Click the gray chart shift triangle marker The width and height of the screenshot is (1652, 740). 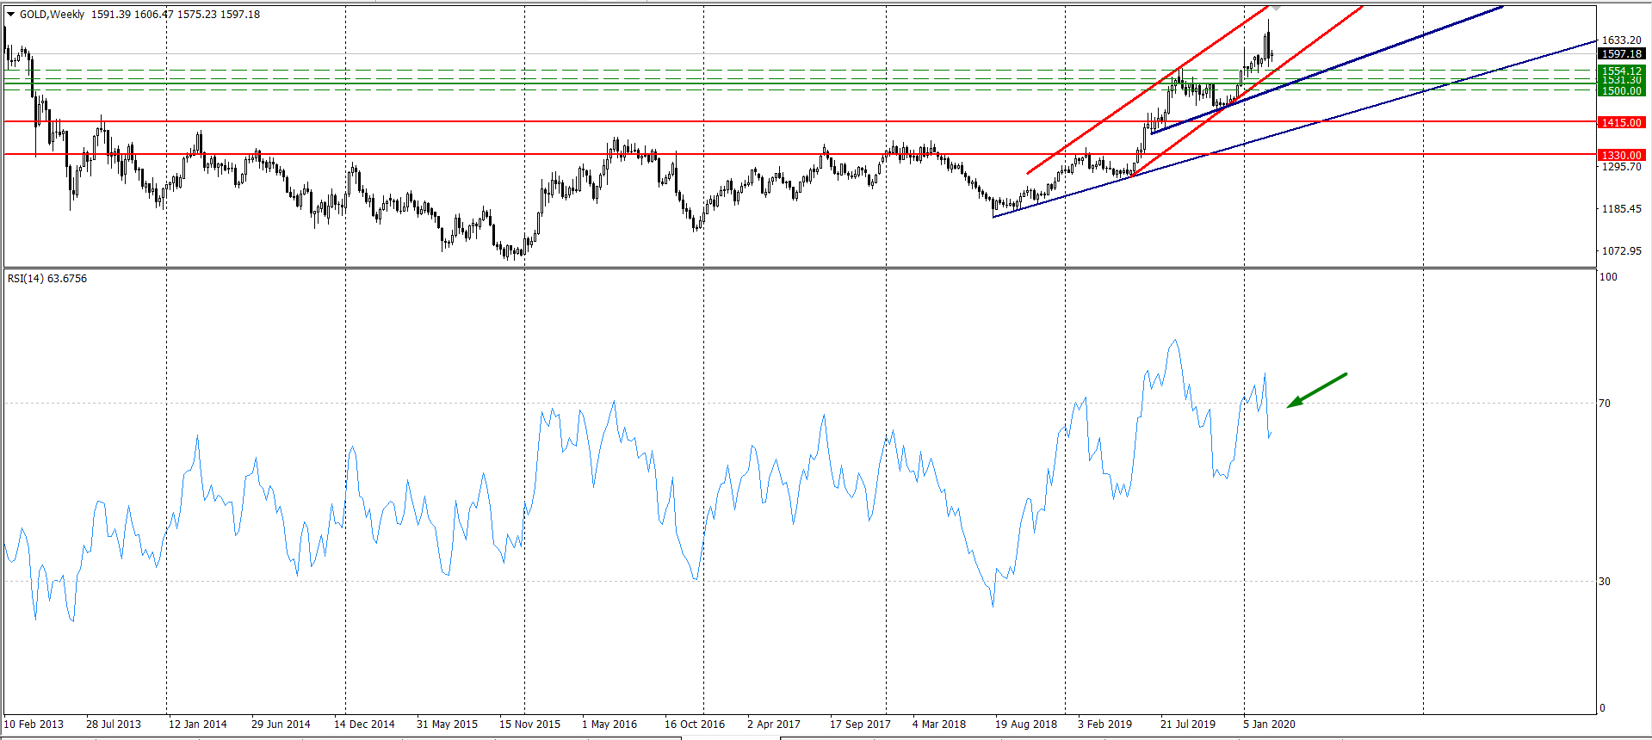tap(1276, 8)
